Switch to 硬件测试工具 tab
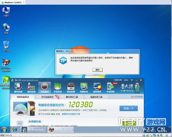The height and width of the screenshot is (137, 172). [72, 97]
